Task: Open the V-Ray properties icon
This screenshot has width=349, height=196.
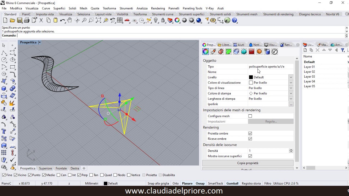Action: 275,52
